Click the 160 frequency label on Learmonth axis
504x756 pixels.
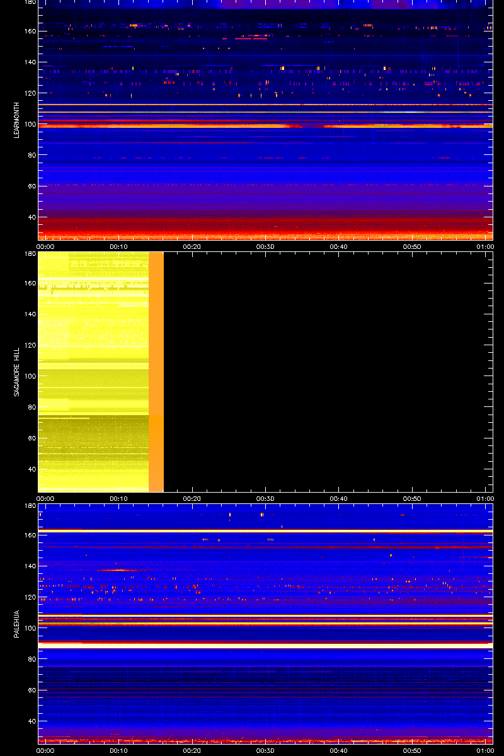tap(29, 31)
